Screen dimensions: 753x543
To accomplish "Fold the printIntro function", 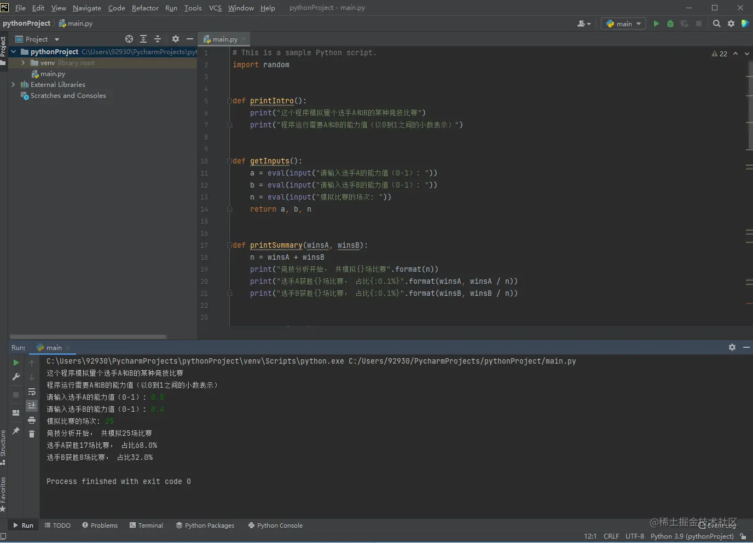I will point(229,101).
